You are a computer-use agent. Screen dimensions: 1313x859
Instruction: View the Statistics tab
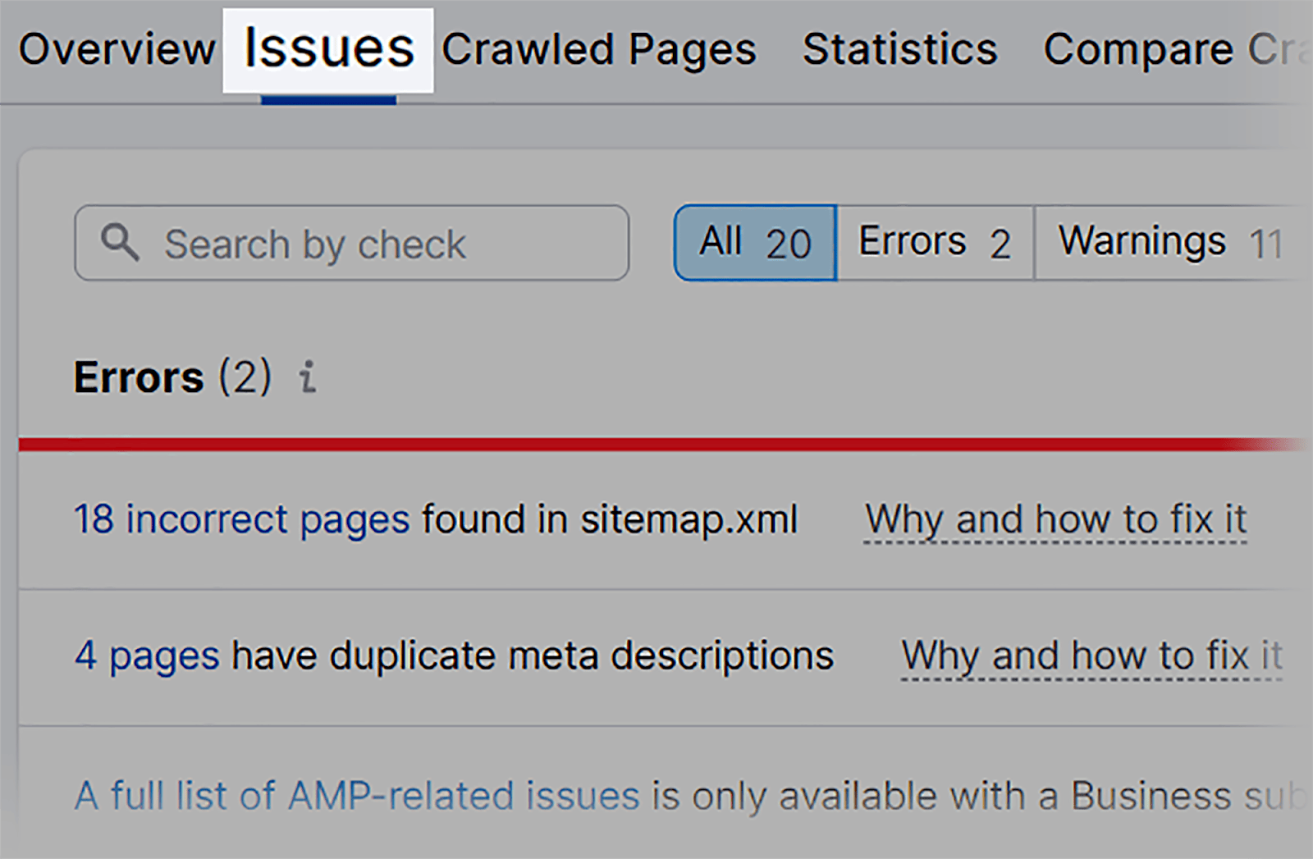[x=899, y=49]
